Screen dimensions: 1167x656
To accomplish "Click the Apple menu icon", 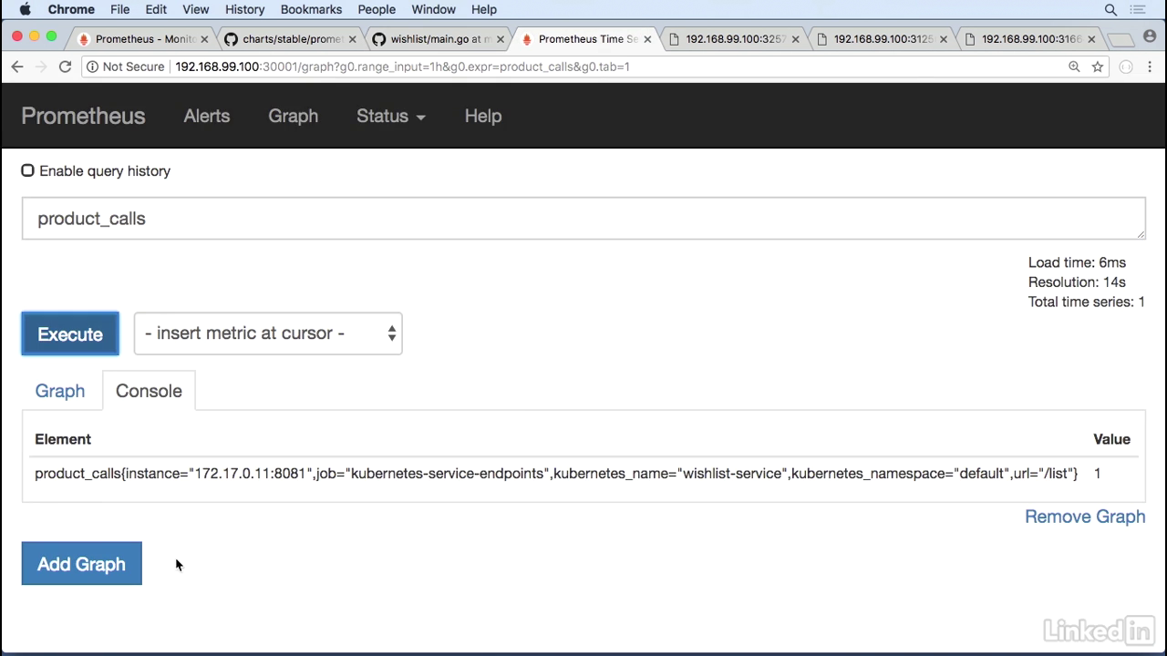I will 25,9.
